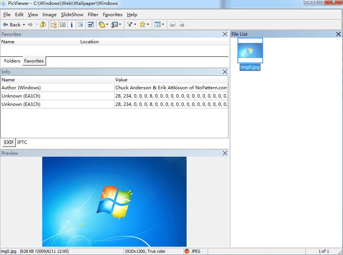Click the full screen window icon

pyautogui.click(x=91, y=25)
